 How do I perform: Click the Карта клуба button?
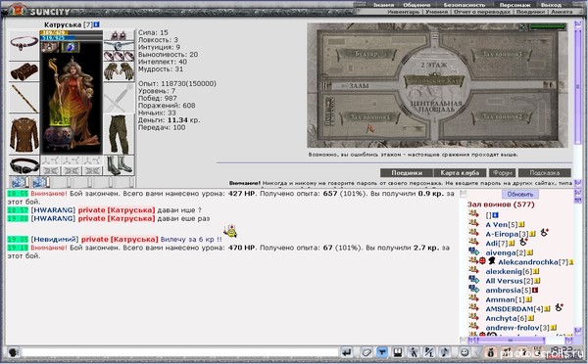(x=460, y=173)
